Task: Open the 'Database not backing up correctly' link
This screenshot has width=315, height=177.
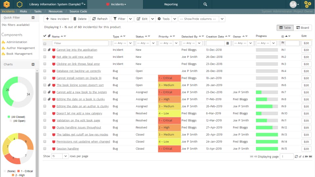Action: click(79, 71)
